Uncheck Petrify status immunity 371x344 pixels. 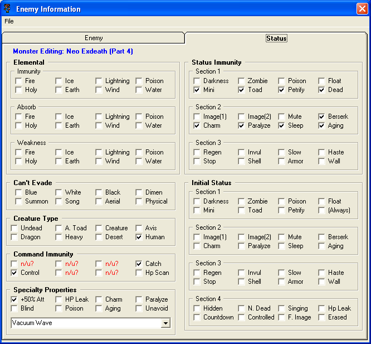pyautogui.click(x=281, y=90)
